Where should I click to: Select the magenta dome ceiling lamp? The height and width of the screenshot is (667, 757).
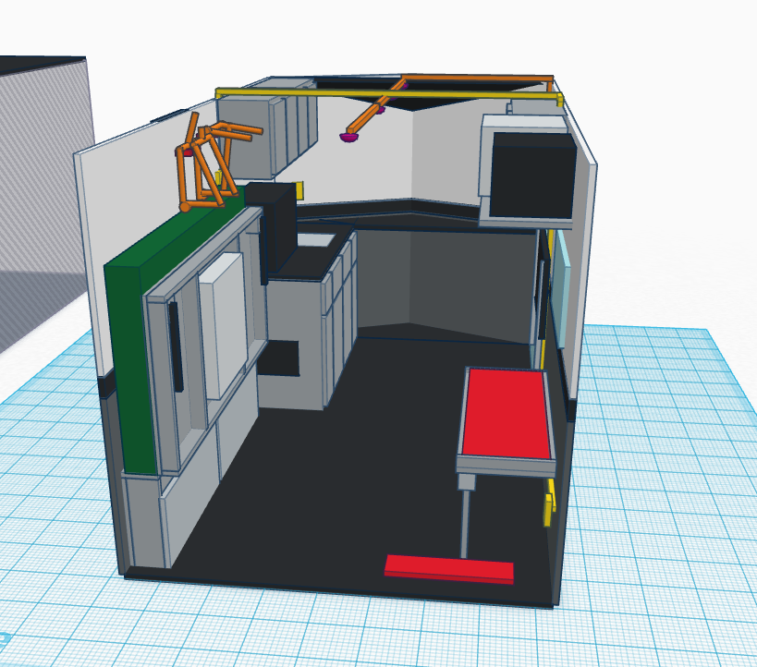tap(349, 138)
